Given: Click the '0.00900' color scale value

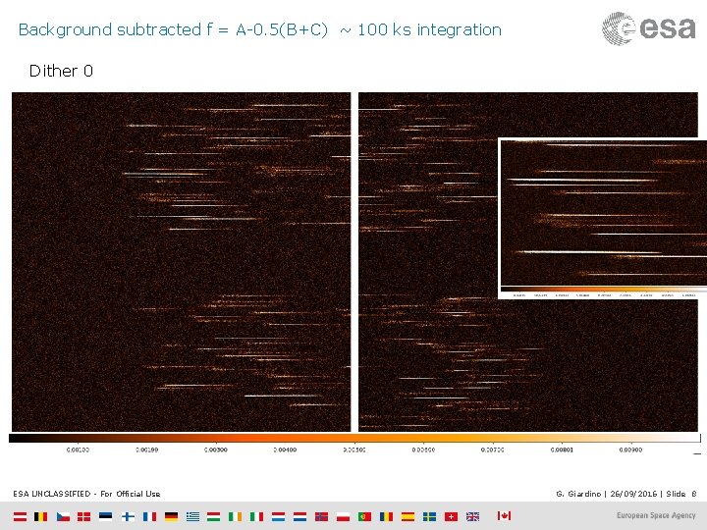Looking at the screenshot, I should (630, 450).
